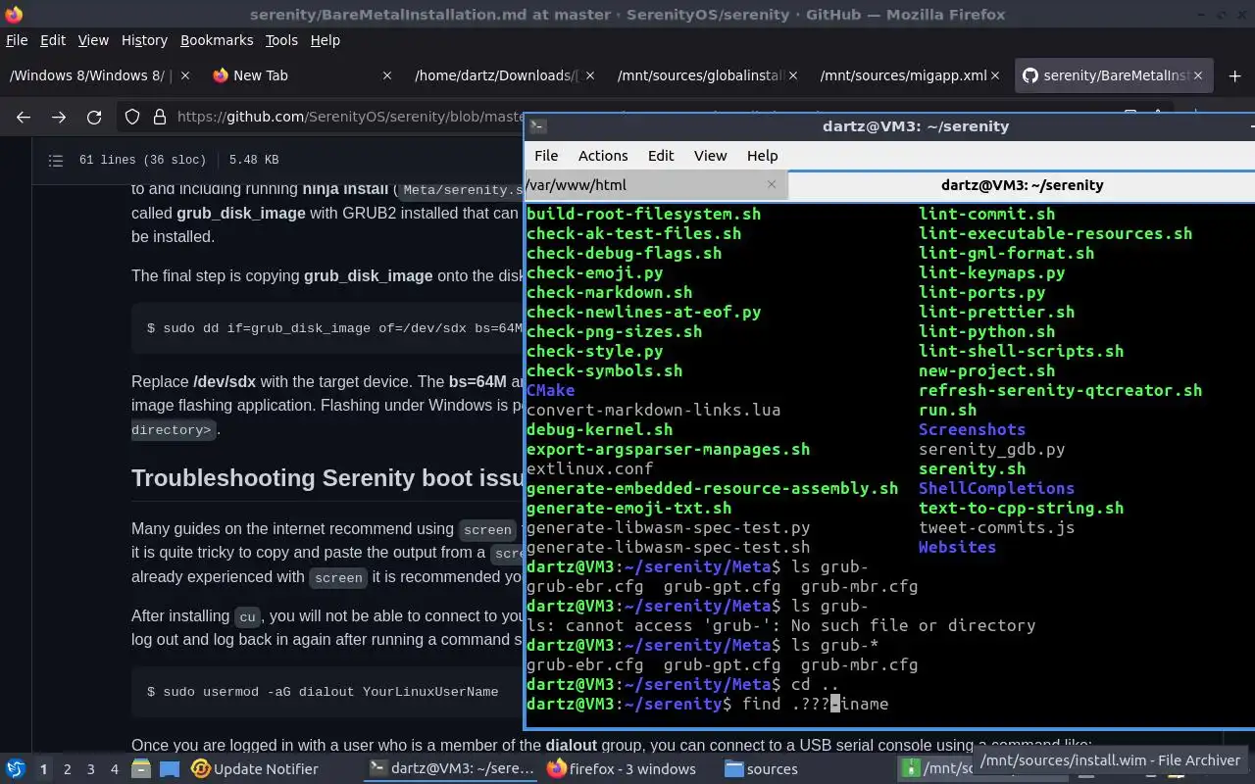
Task: Click tweet-commits.js in terminal listing
Action: (x=996, y=527)
